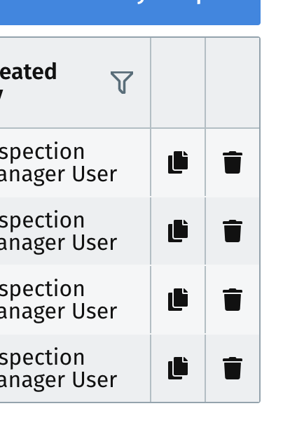Click the blank header above copy icons
Image resolution: width=290 pixels, height=427 pixels.
pyautogui.click(x=178, y=83)
